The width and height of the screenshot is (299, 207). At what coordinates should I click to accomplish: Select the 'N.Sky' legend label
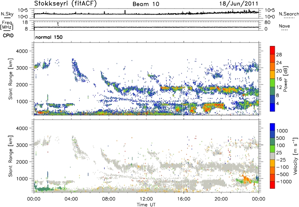click(7, 14)
